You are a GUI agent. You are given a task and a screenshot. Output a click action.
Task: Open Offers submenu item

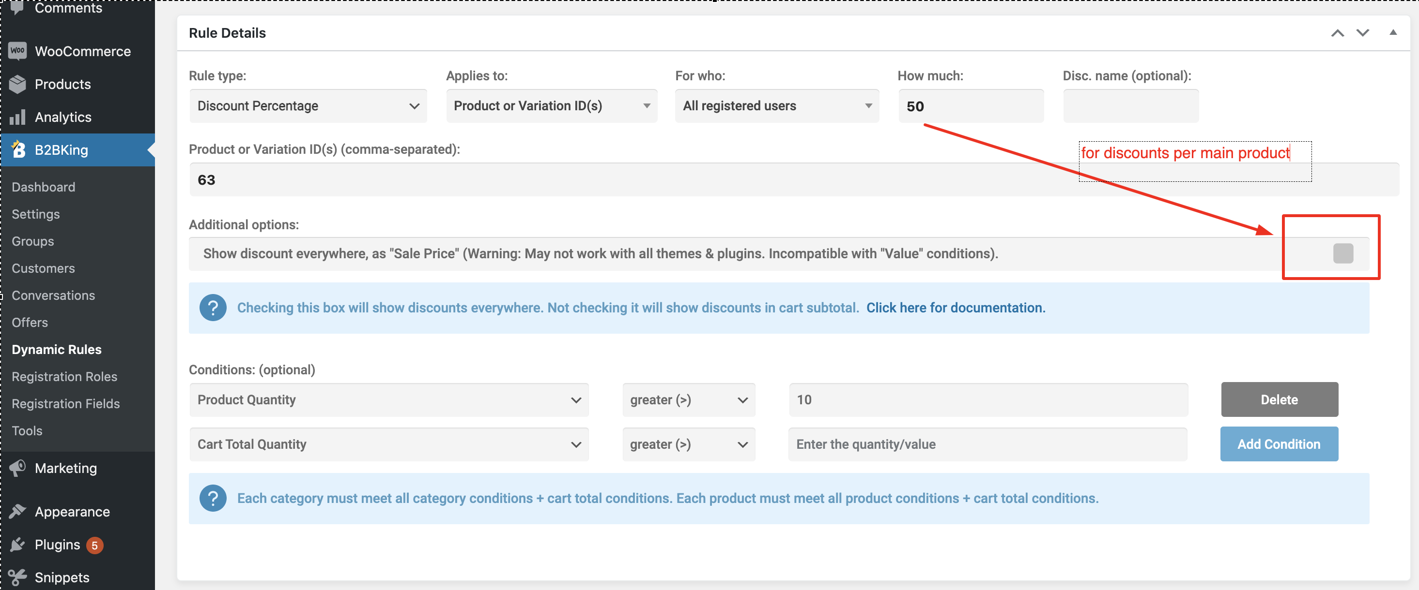click(30, 322)
